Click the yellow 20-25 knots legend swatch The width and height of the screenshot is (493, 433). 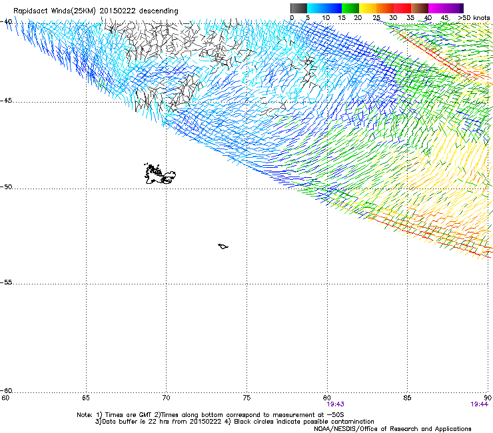tap(368, 8)
